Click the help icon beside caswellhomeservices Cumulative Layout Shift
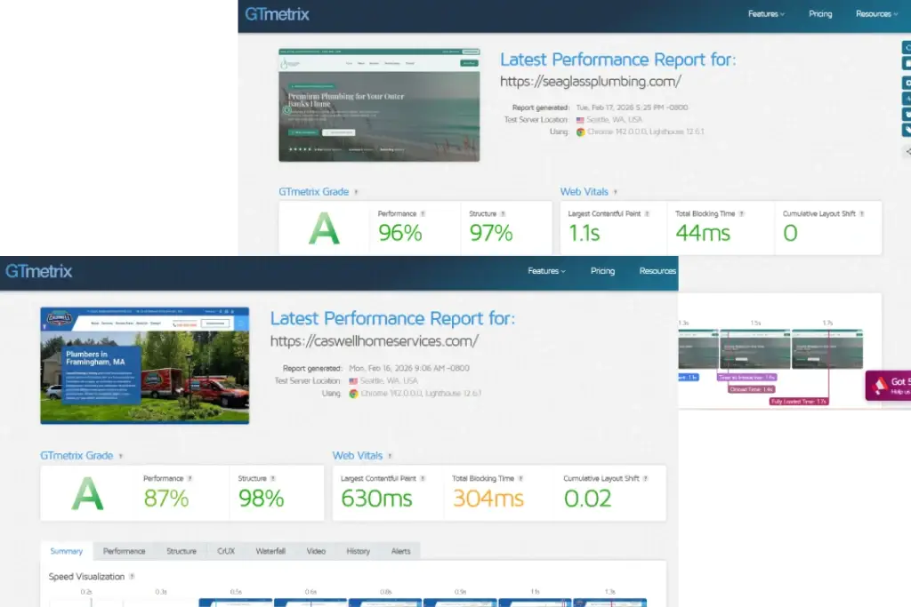Viewport: 911px width, 607px height. tap(645, 478)
